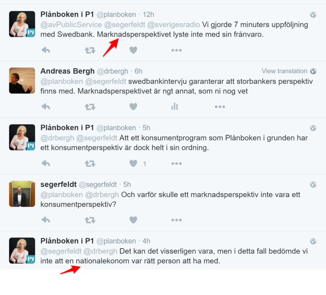Open more options on segerfeldt's tweet
The height and width of the screenshot is (295, 326).
(176, 220)
